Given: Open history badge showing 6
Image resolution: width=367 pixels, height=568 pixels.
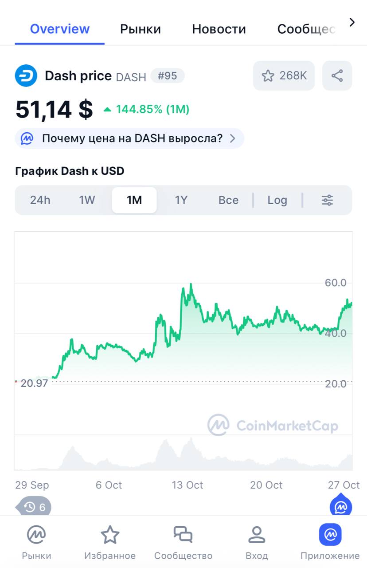Looking at the screenshot, I should (35, 507).
